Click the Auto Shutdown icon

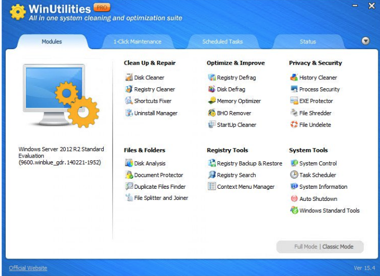pyautogui.click(x=294, y=198)
